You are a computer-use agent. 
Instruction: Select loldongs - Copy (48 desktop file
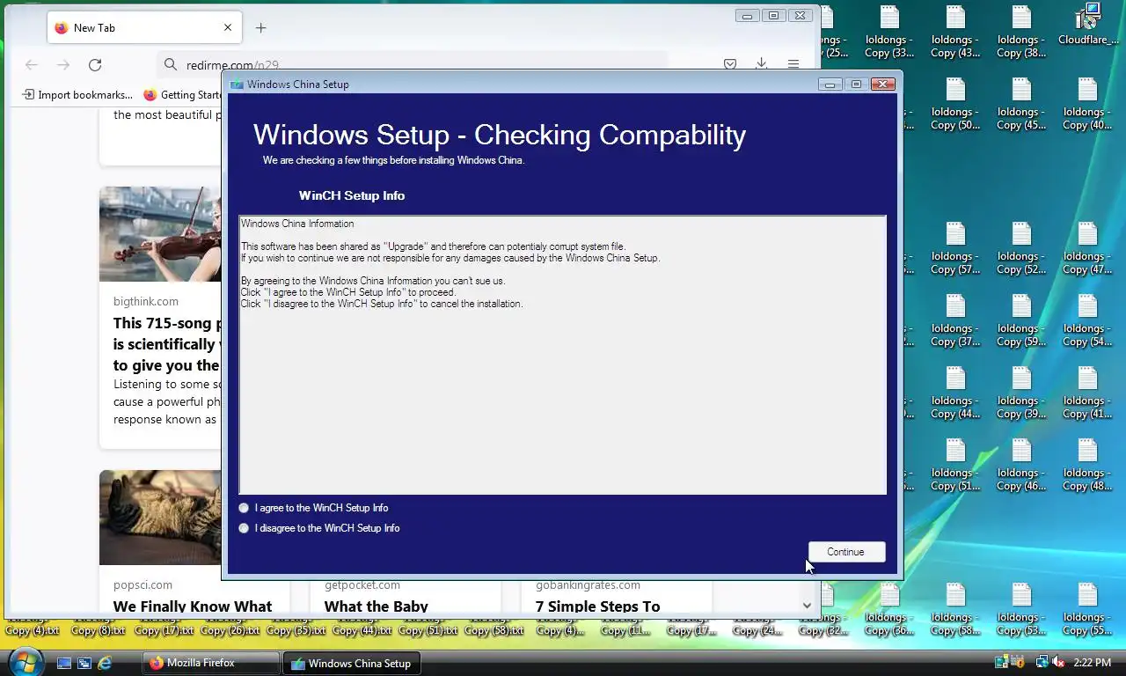[1087, 465]
